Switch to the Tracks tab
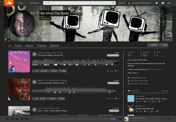The width and height of the screenshot is (176, 122). (18, 46)
